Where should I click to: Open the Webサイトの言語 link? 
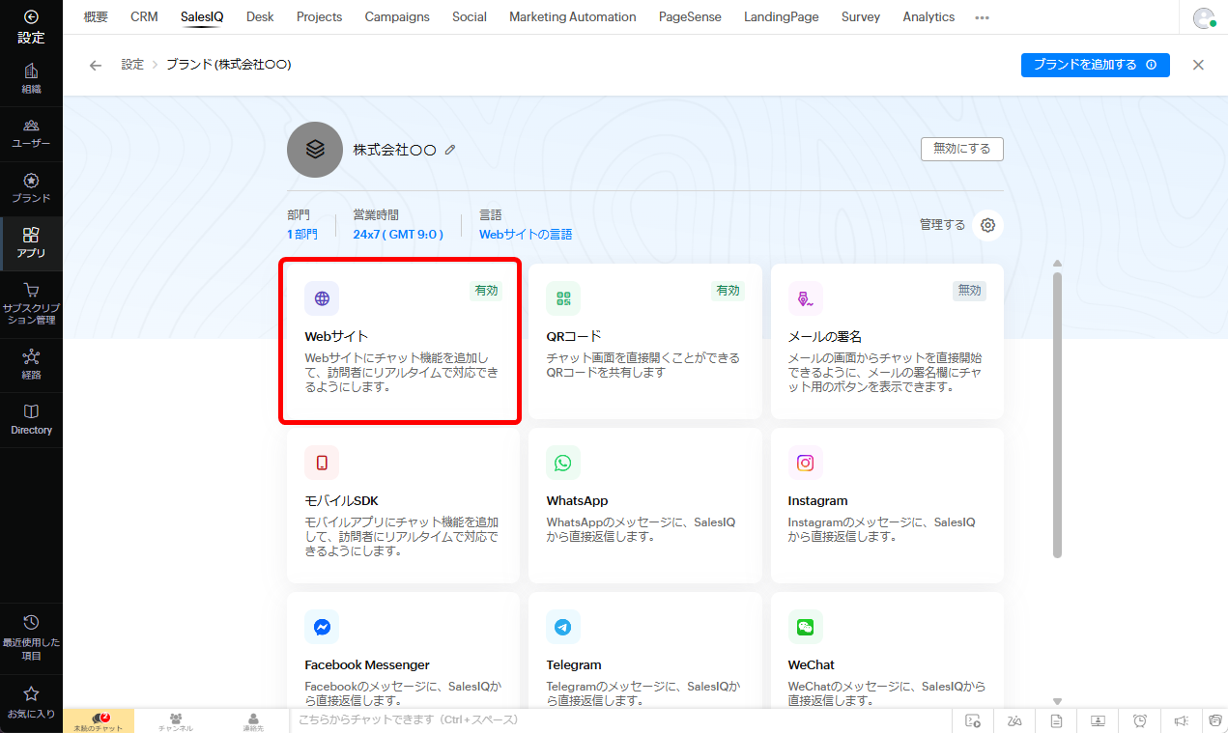[x=526, y=234]
